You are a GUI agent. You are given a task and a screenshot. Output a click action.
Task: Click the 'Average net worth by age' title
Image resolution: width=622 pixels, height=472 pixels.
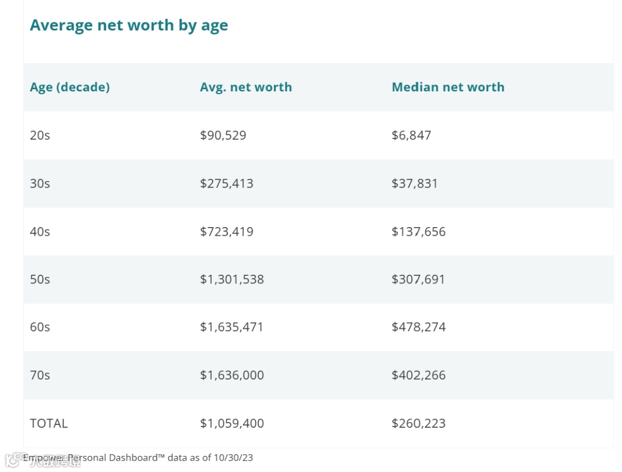[129, 25]
